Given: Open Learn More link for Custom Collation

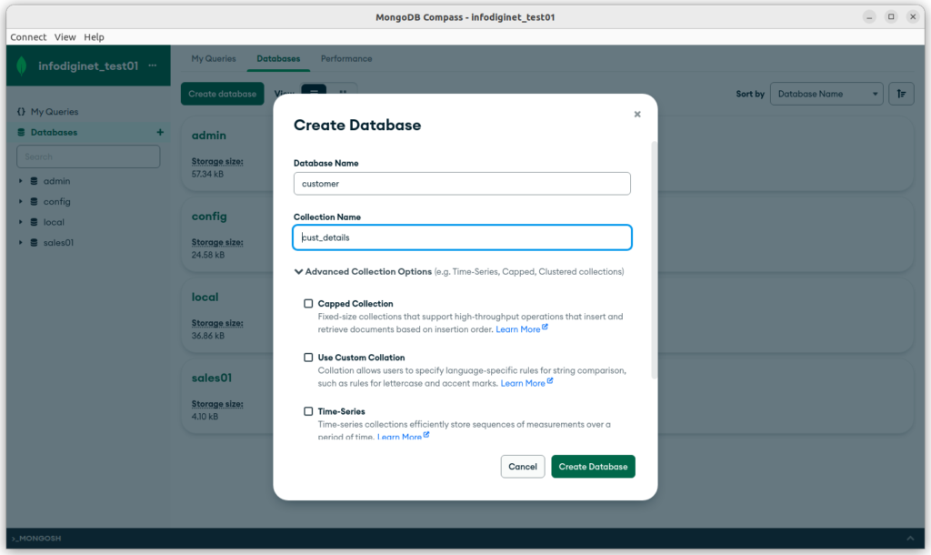Looking at the screenshot, I should pyautogui.click(x=523, y=383).
